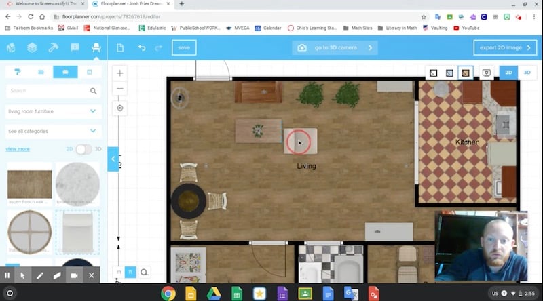The image size is (543, 301).
Task: Open the floors layers icon
Action: point(32,47)
